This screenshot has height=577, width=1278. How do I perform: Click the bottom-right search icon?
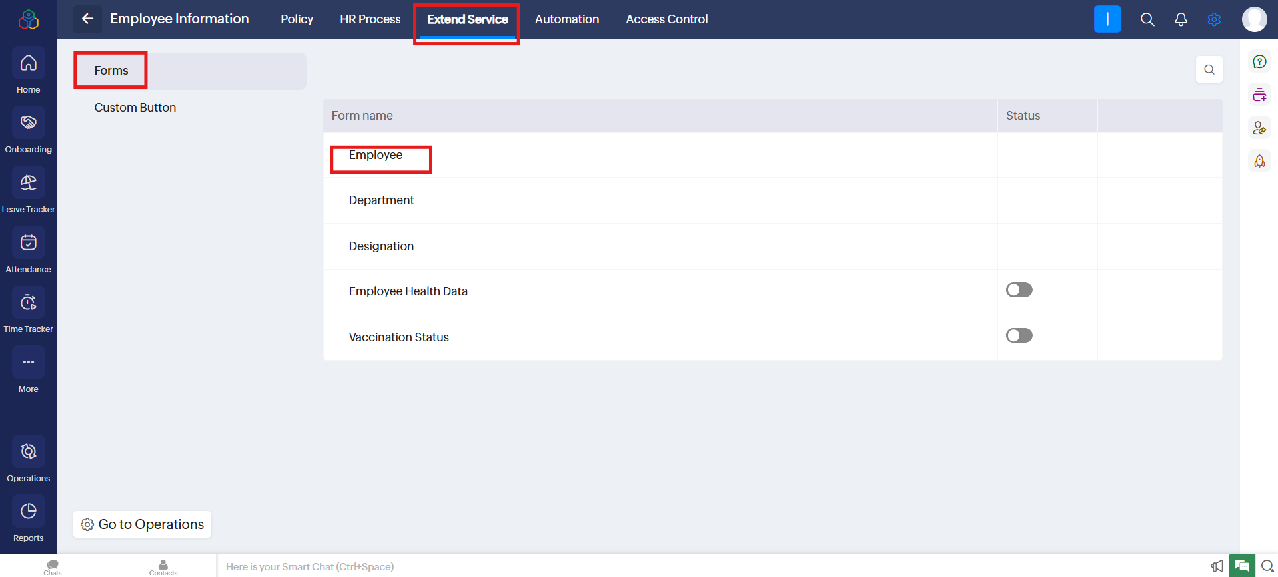[1267, 566]
